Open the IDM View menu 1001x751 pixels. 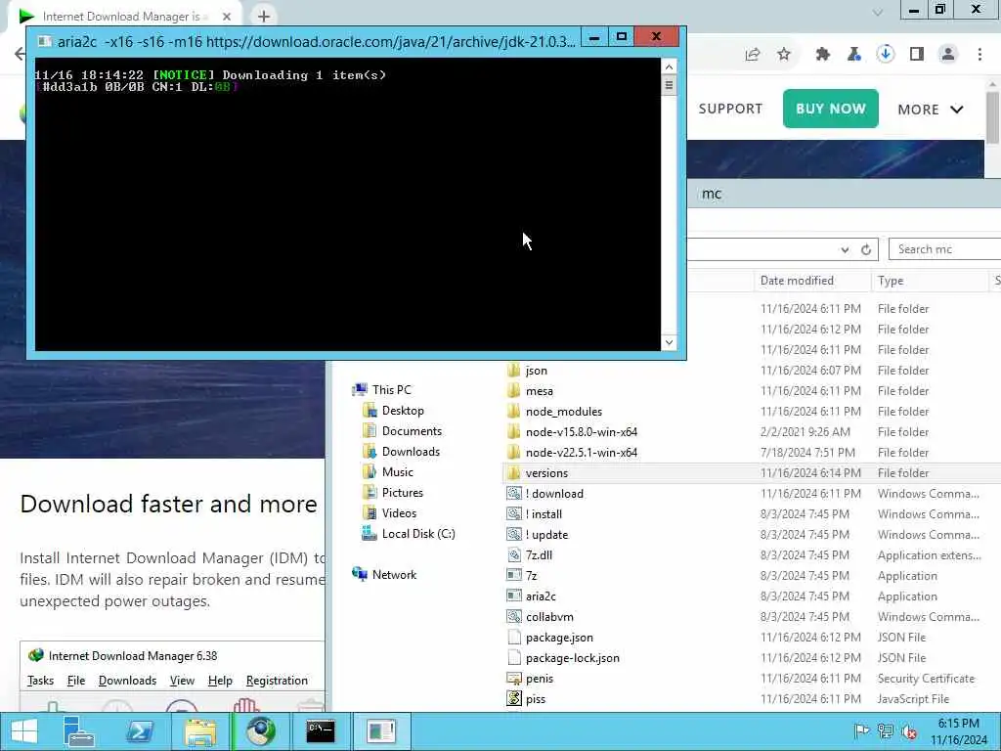(182, 681)
